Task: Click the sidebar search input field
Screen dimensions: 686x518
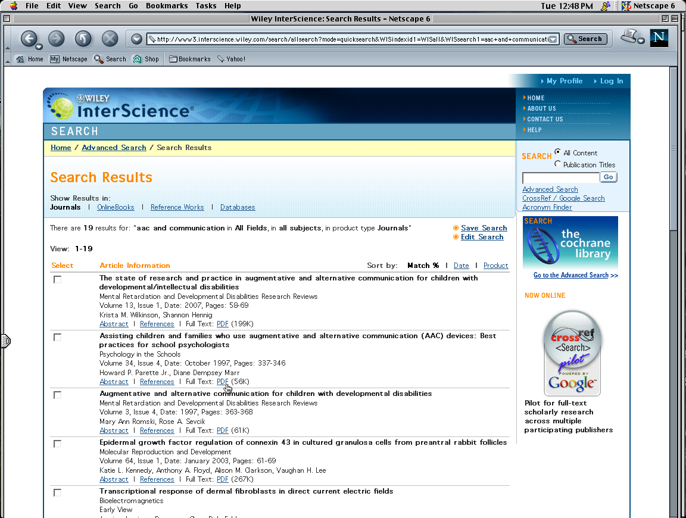Action: 561,177
